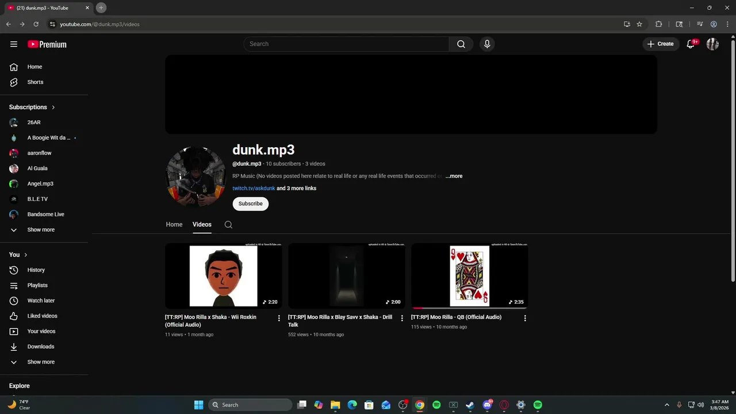Expand Subscriptions section chevron
Viewport: 736px width, 414px height.
(53, 108)
